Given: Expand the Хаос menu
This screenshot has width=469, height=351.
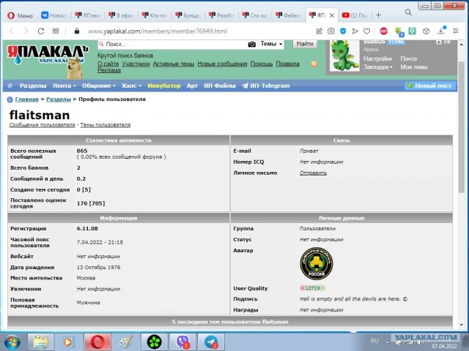Looking at the screenshot, I should [131, 86].
